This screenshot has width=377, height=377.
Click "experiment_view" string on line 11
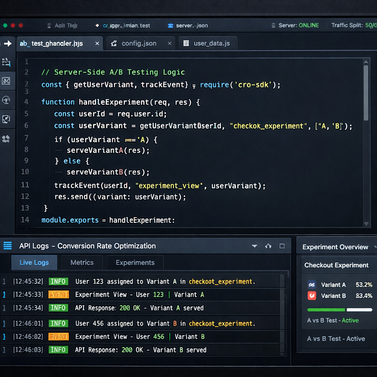(169, 186)
